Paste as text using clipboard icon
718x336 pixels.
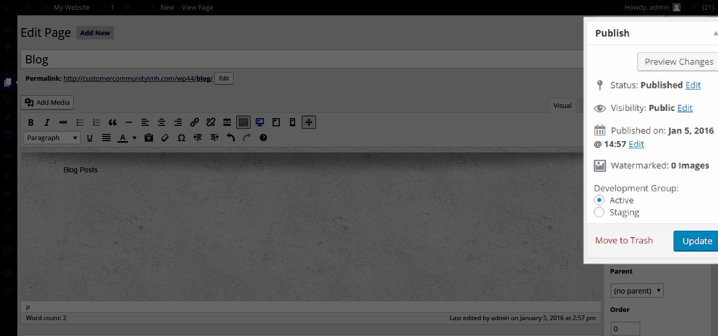pos(149,138)
